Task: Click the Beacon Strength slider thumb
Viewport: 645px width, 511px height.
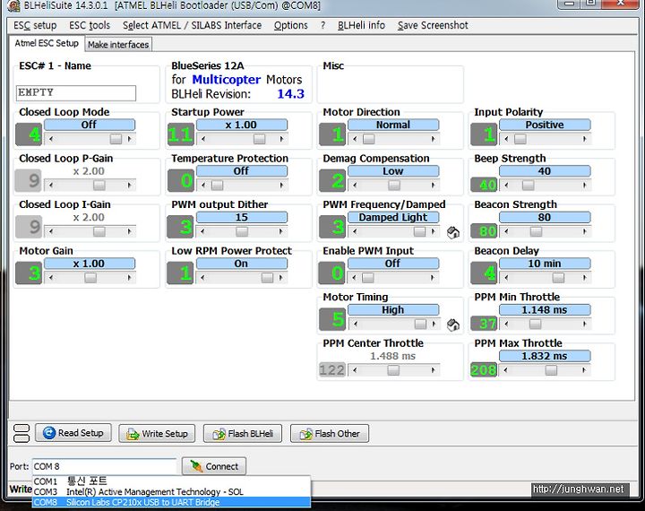Action: point(536,231)
